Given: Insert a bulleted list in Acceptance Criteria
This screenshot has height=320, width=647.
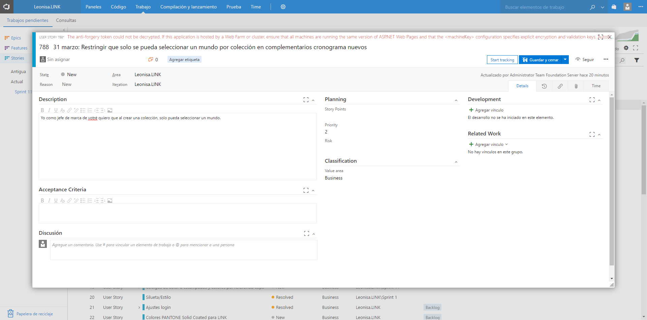Looking at the screenshot, I should pyautogui.click(x=83, y=200).
